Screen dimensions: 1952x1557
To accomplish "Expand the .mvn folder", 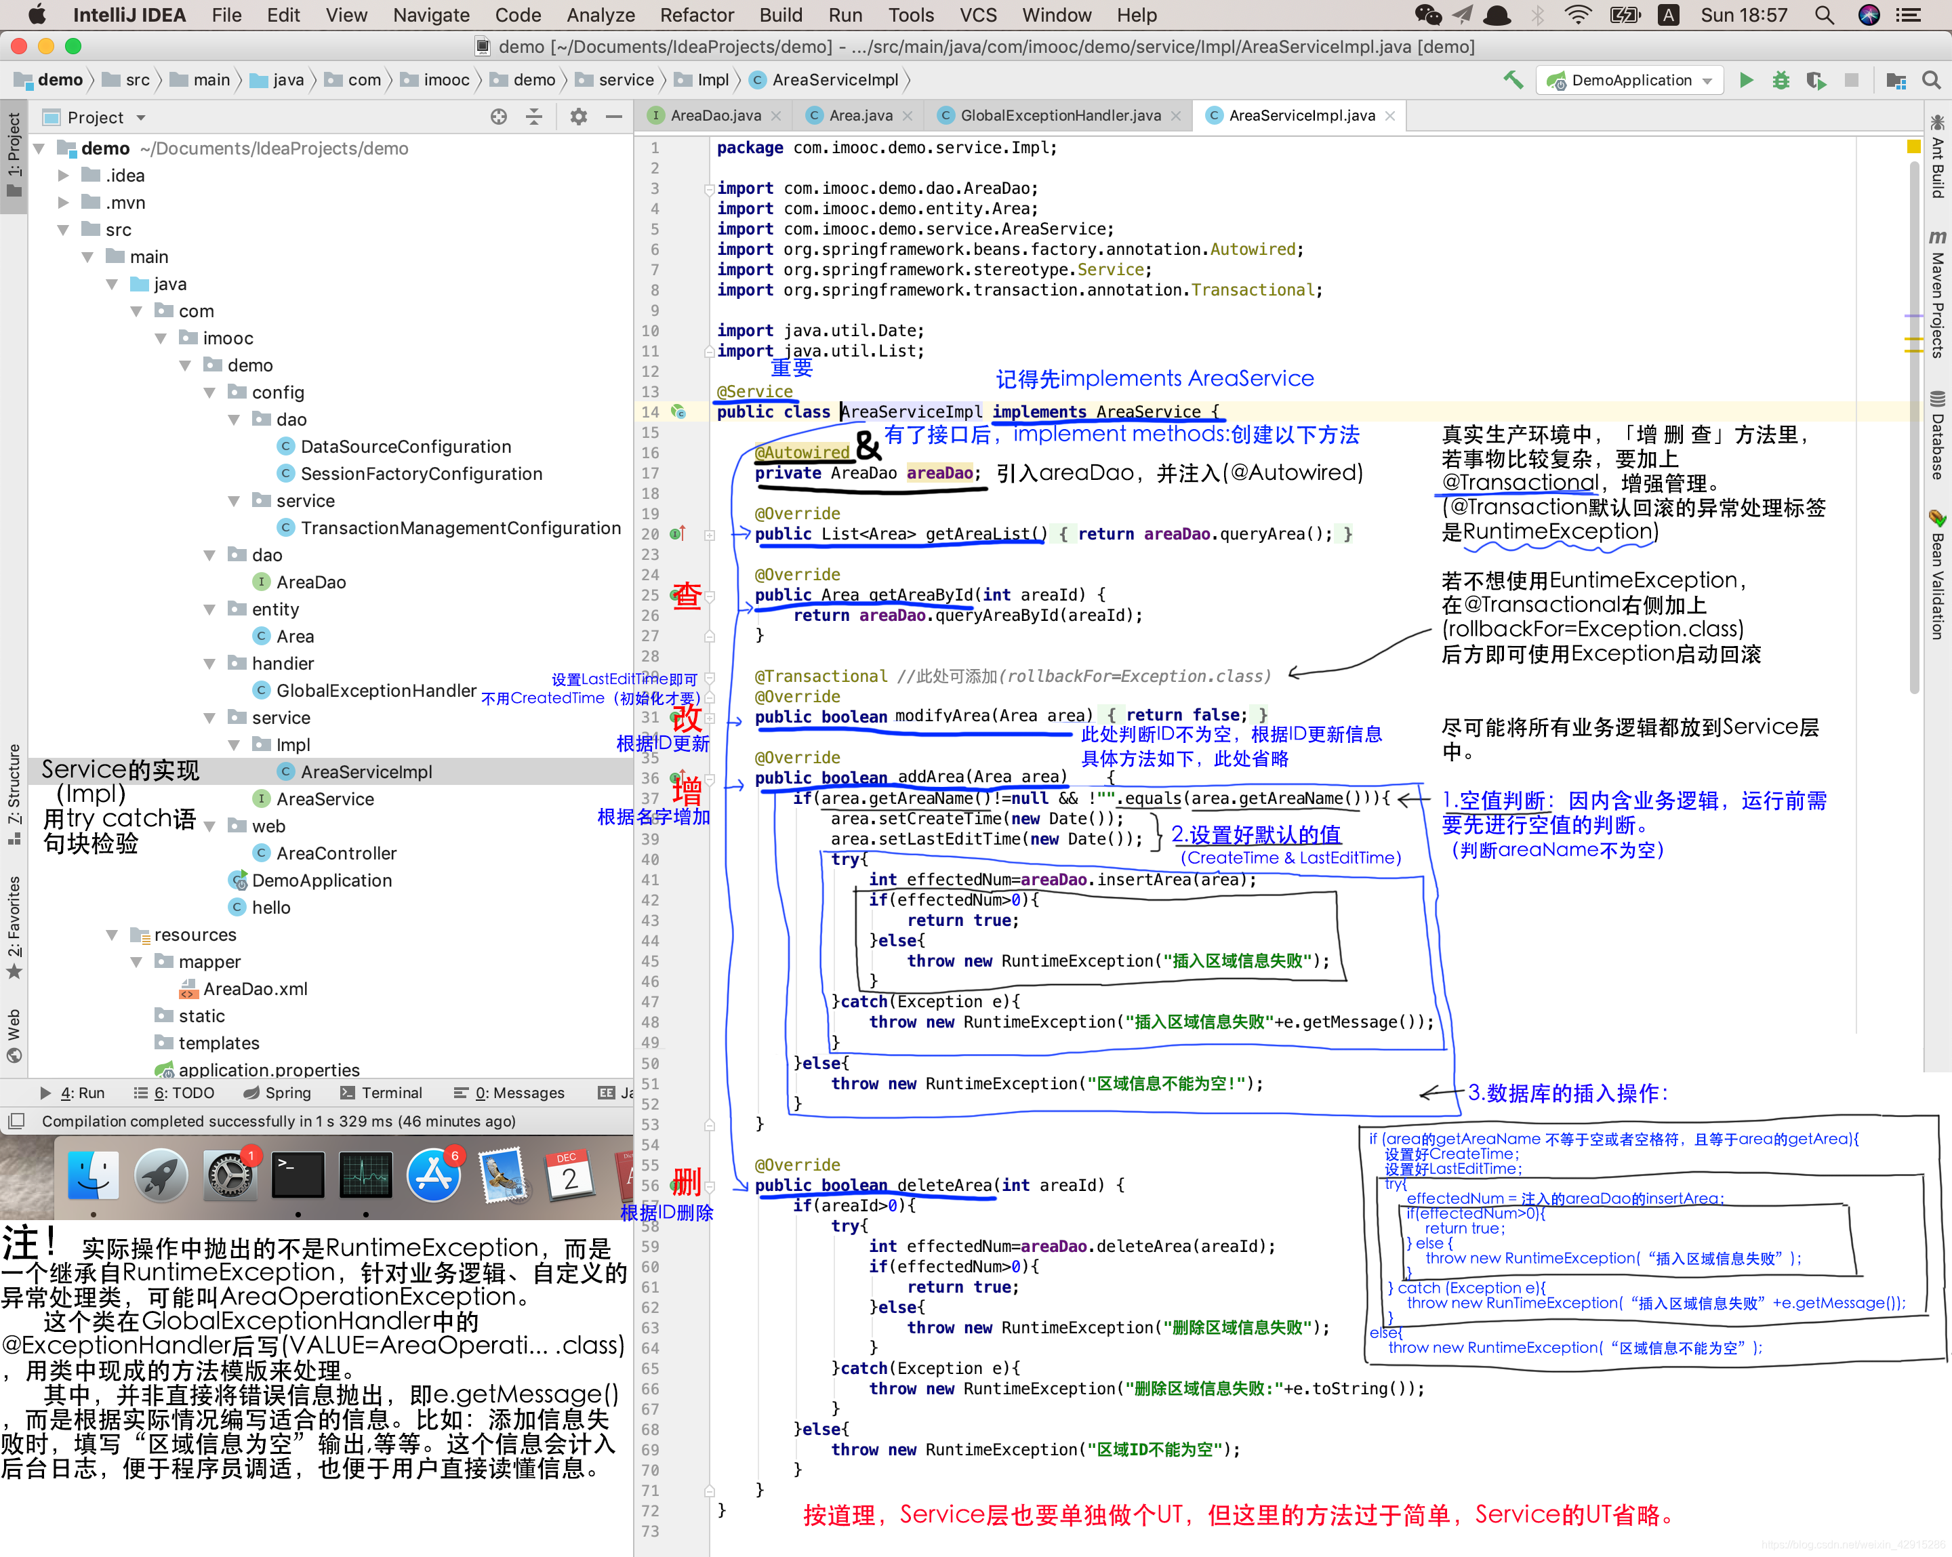I will point(62,203).
